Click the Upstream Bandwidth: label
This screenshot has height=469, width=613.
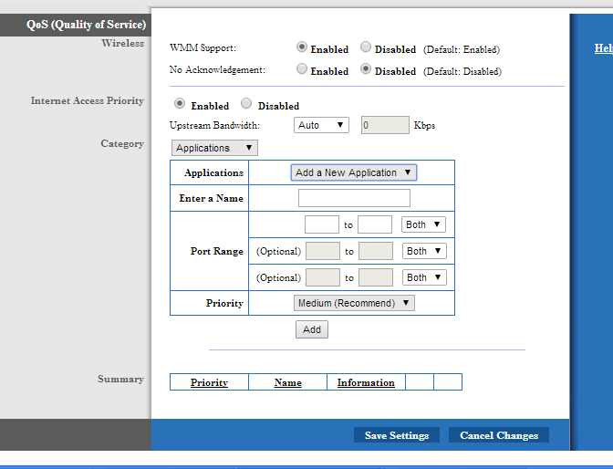214,125
